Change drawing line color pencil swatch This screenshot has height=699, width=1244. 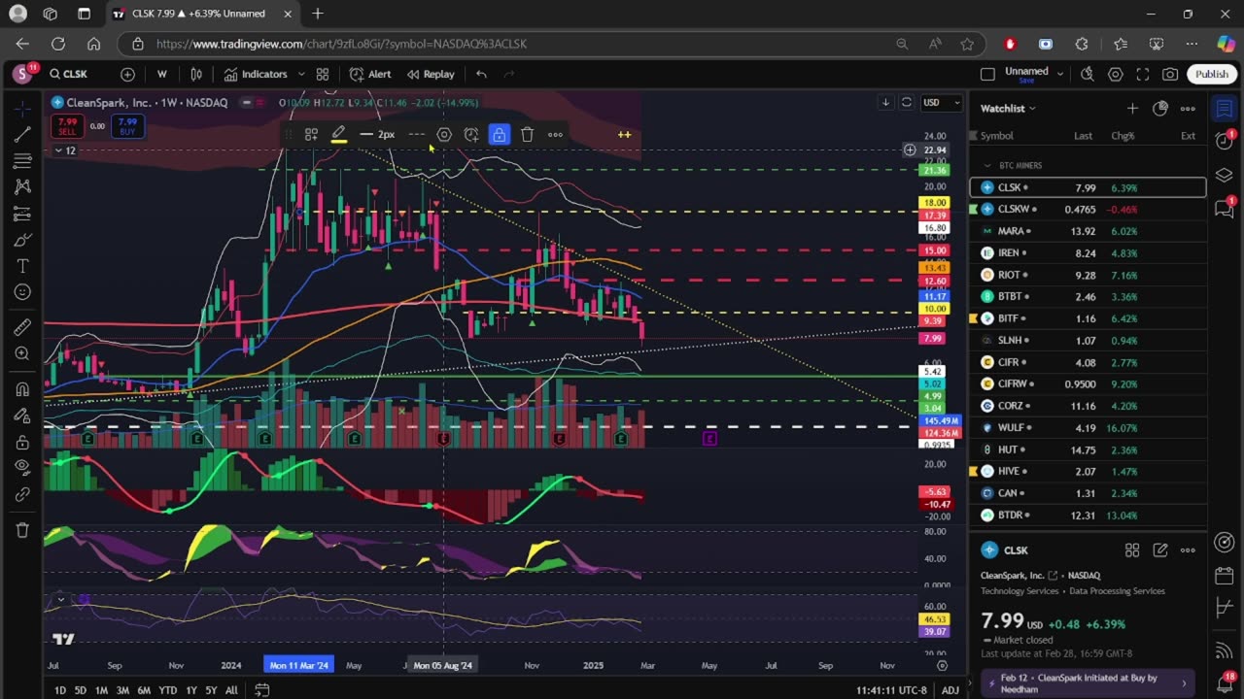point(338,135)
